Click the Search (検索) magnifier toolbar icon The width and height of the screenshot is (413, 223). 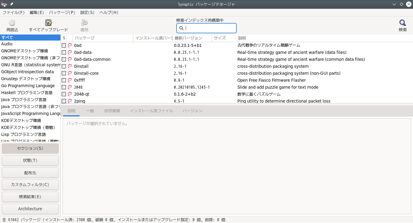(402, 23)
